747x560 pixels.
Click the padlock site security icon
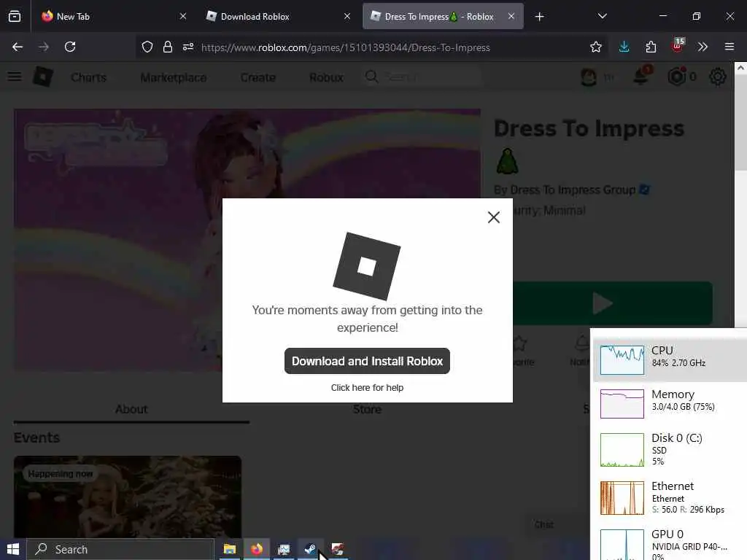[x=167, y=47]
